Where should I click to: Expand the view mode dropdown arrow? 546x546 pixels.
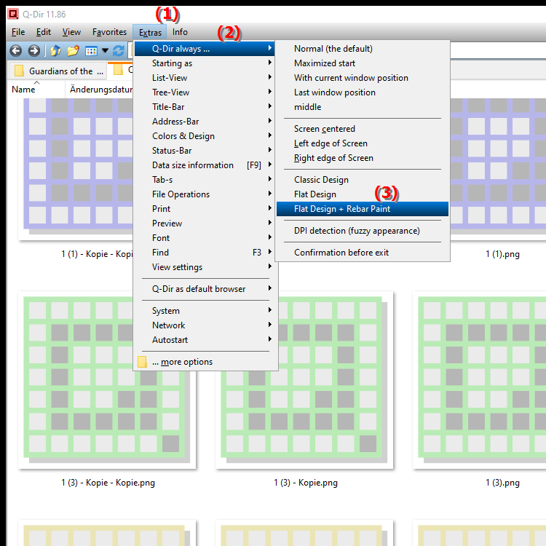click(x=105, y=51)
